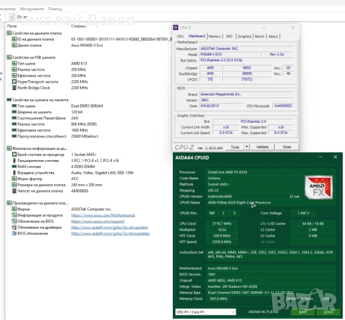This screenshot has height=320, width=345.
Task: Click the Report document icon in AIDA64 toolbar
Action: point(12,17)
